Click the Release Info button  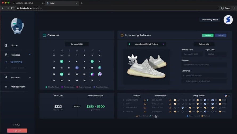(204, 44)
